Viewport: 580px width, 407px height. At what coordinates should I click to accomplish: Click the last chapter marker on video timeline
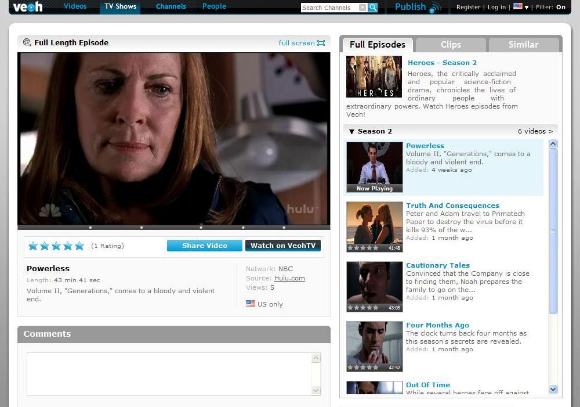(x=284, y=228)
